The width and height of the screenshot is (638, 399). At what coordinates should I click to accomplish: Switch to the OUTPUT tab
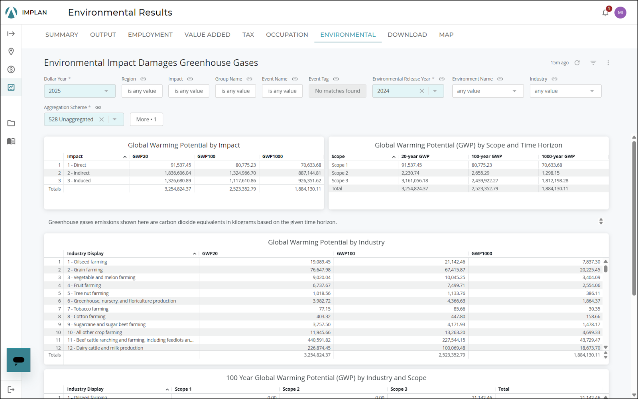point(103,35)
